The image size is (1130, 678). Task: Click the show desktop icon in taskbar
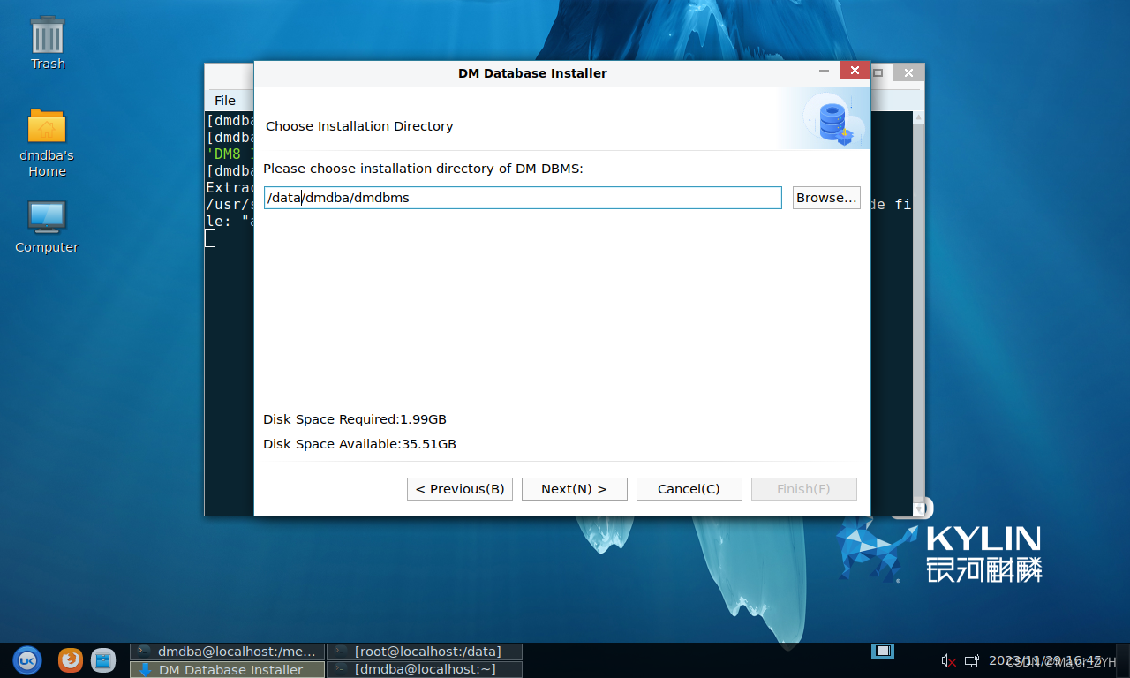point(883,652)
